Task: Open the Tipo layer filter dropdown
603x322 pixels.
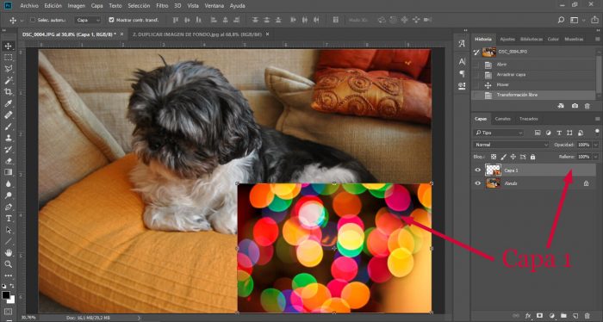Action: [499, 133]
